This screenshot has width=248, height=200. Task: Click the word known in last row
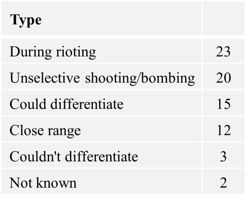coord(56,183)
